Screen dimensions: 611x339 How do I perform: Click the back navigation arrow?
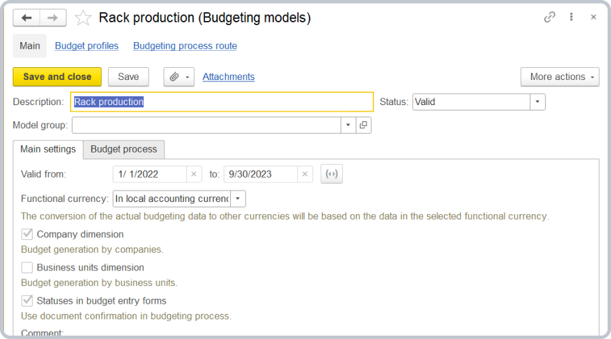pos(26,18)
